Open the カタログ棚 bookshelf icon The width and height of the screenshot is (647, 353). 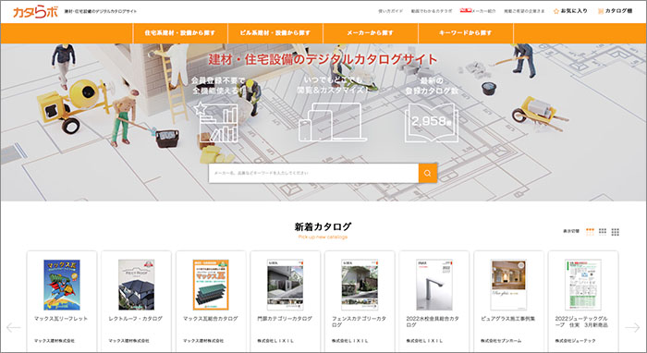[601, 11]
